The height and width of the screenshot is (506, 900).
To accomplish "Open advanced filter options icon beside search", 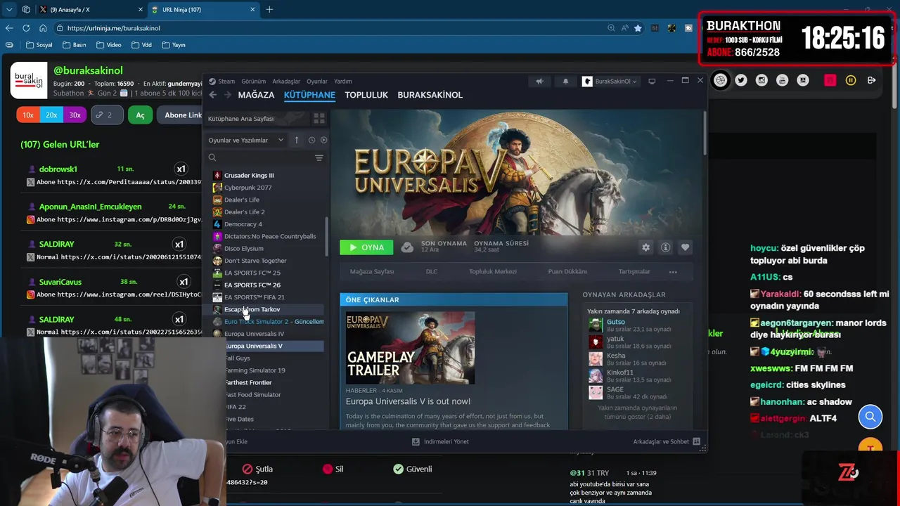I will point(319,157).
